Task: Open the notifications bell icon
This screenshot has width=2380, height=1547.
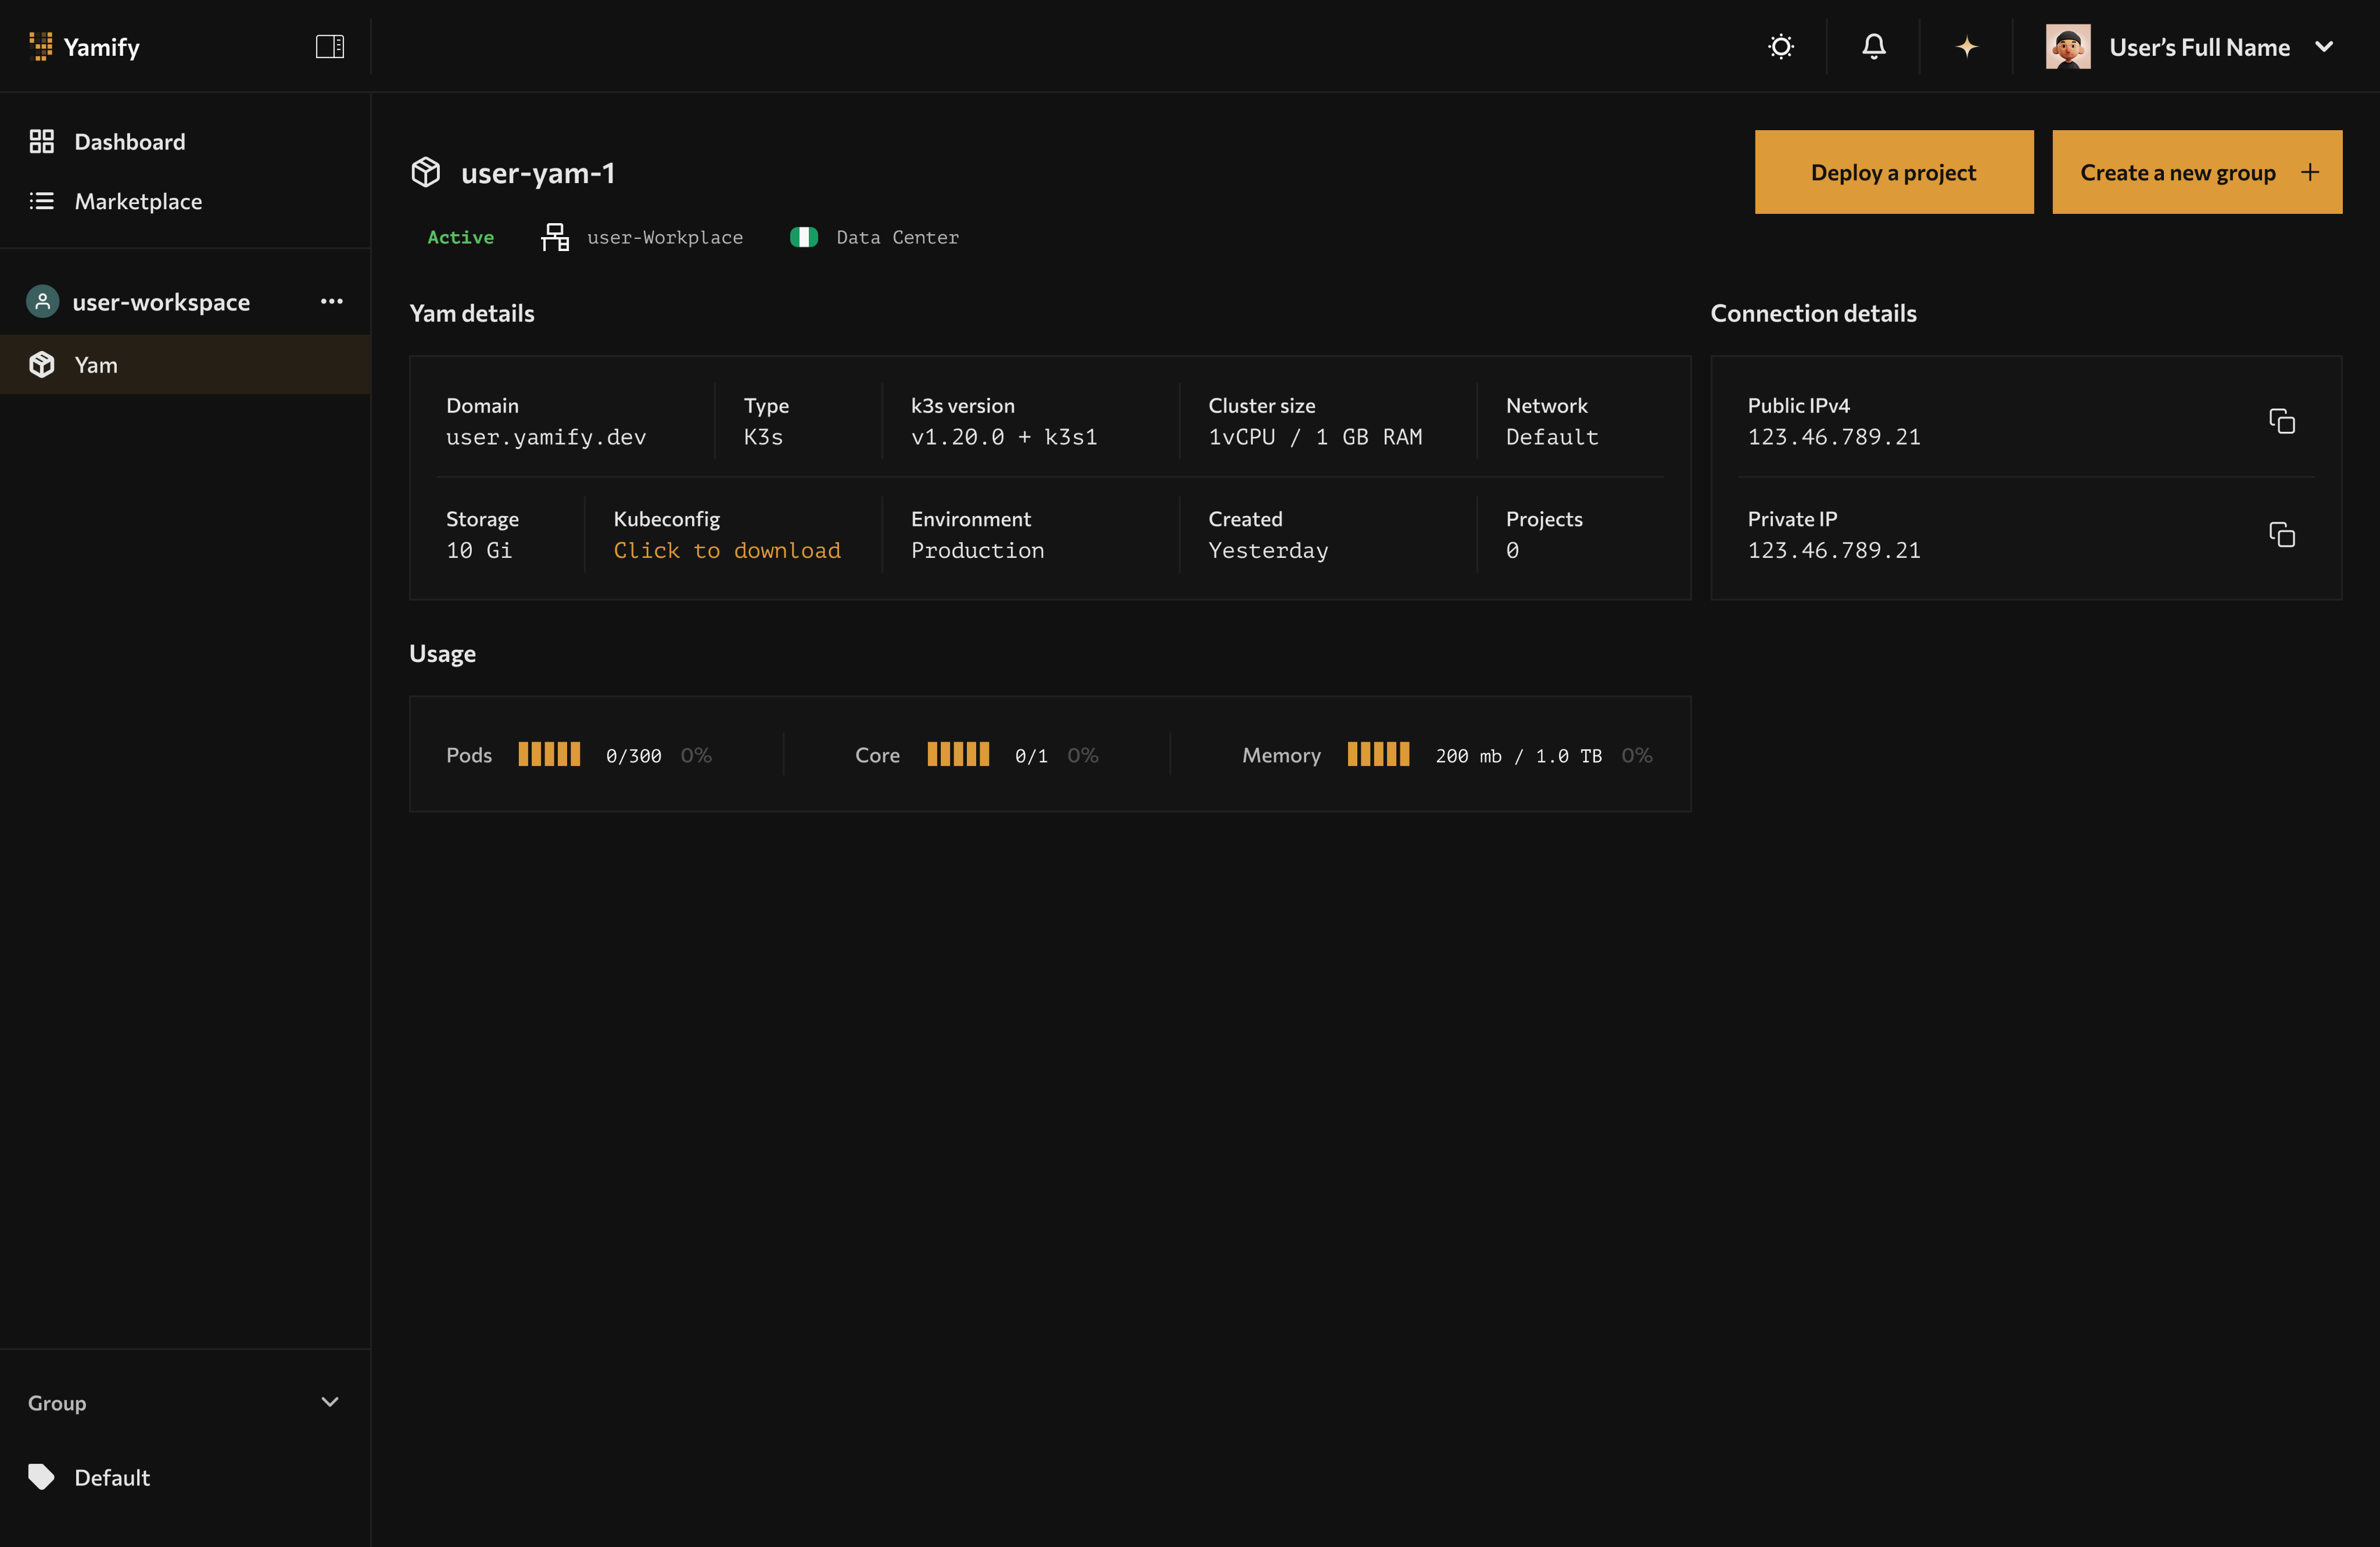Action: [1874, 46]
